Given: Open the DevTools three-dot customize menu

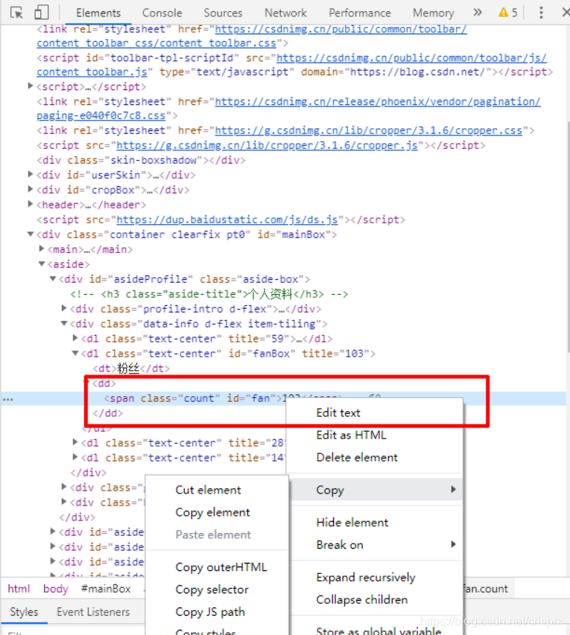Looking at the screenshot, I should point(541,13).
